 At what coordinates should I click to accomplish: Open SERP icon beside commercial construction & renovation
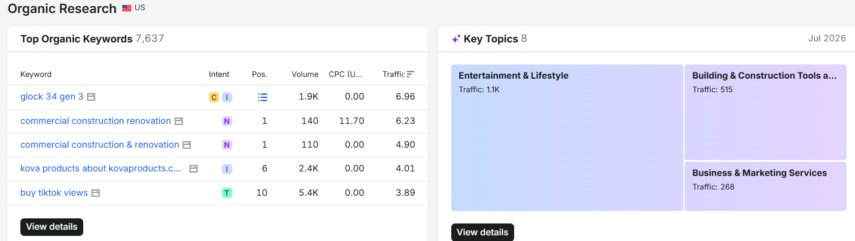pos(187,145)
